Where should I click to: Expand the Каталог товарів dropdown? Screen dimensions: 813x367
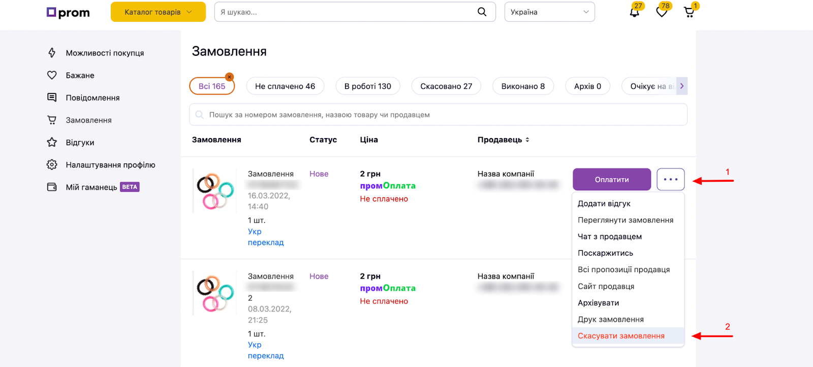point(158,12)
